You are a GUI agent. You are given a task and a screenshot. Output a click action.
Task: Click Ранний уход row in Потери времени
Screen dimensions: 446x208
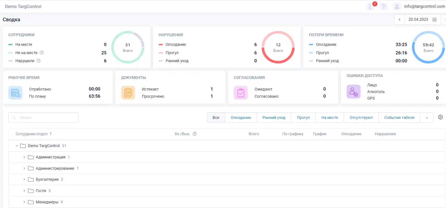pos(358,61)
